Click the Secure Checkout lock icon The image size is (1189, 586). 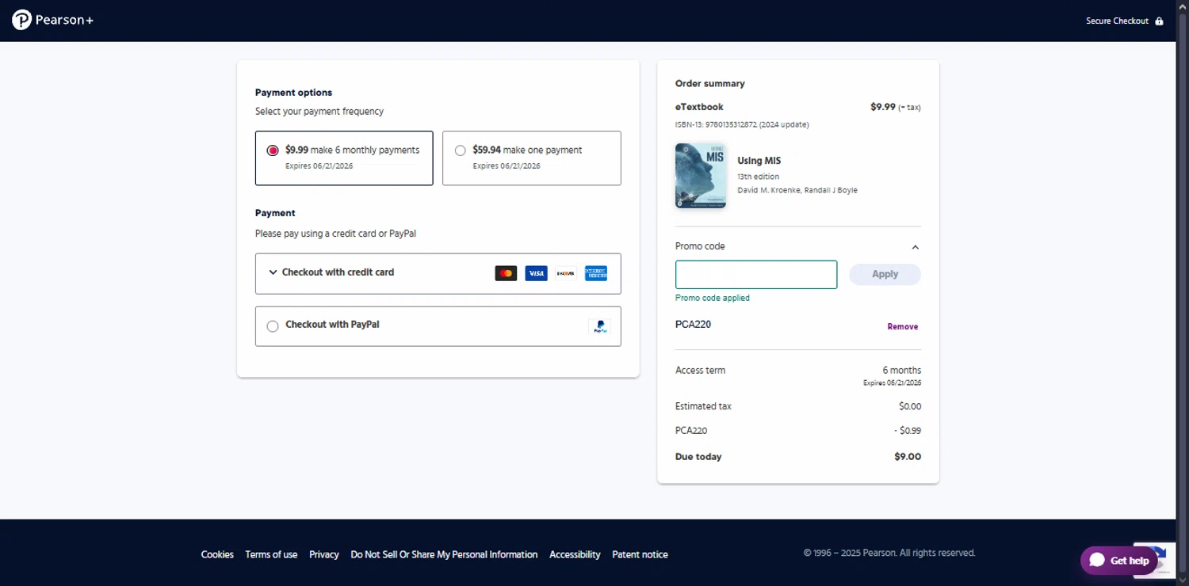click(x=1159, y=21)
